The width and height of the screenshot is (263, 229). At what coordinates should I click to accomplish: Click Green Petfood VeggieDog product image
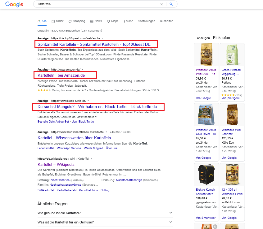(x=232, y=55)
